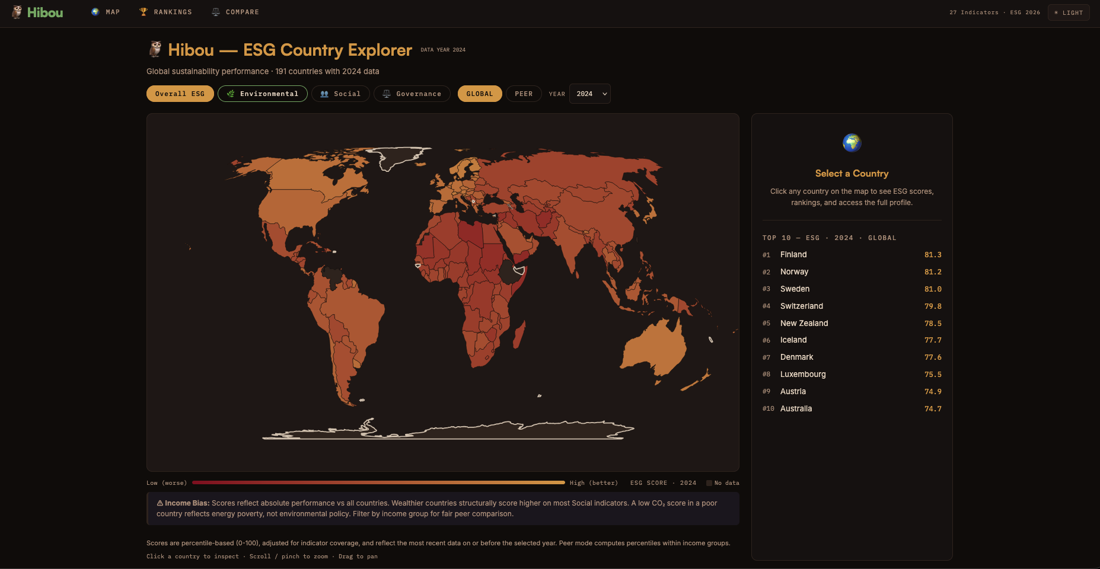Image resolution: width=1100 pixels, height=569 pixels.
Task: Click the large globe in country panel
Action: (852, 143)
